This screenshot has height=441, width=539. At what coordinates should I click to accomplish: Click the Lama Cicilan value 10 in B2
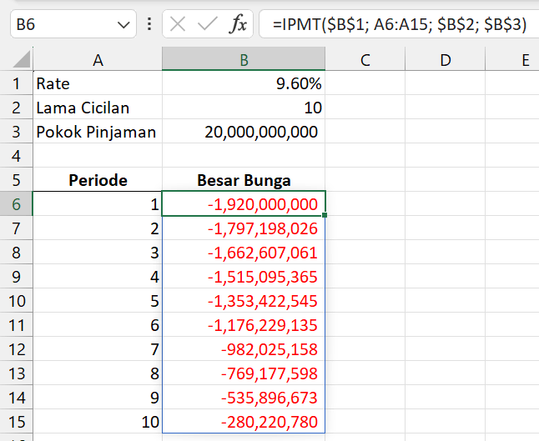point(244,108)
